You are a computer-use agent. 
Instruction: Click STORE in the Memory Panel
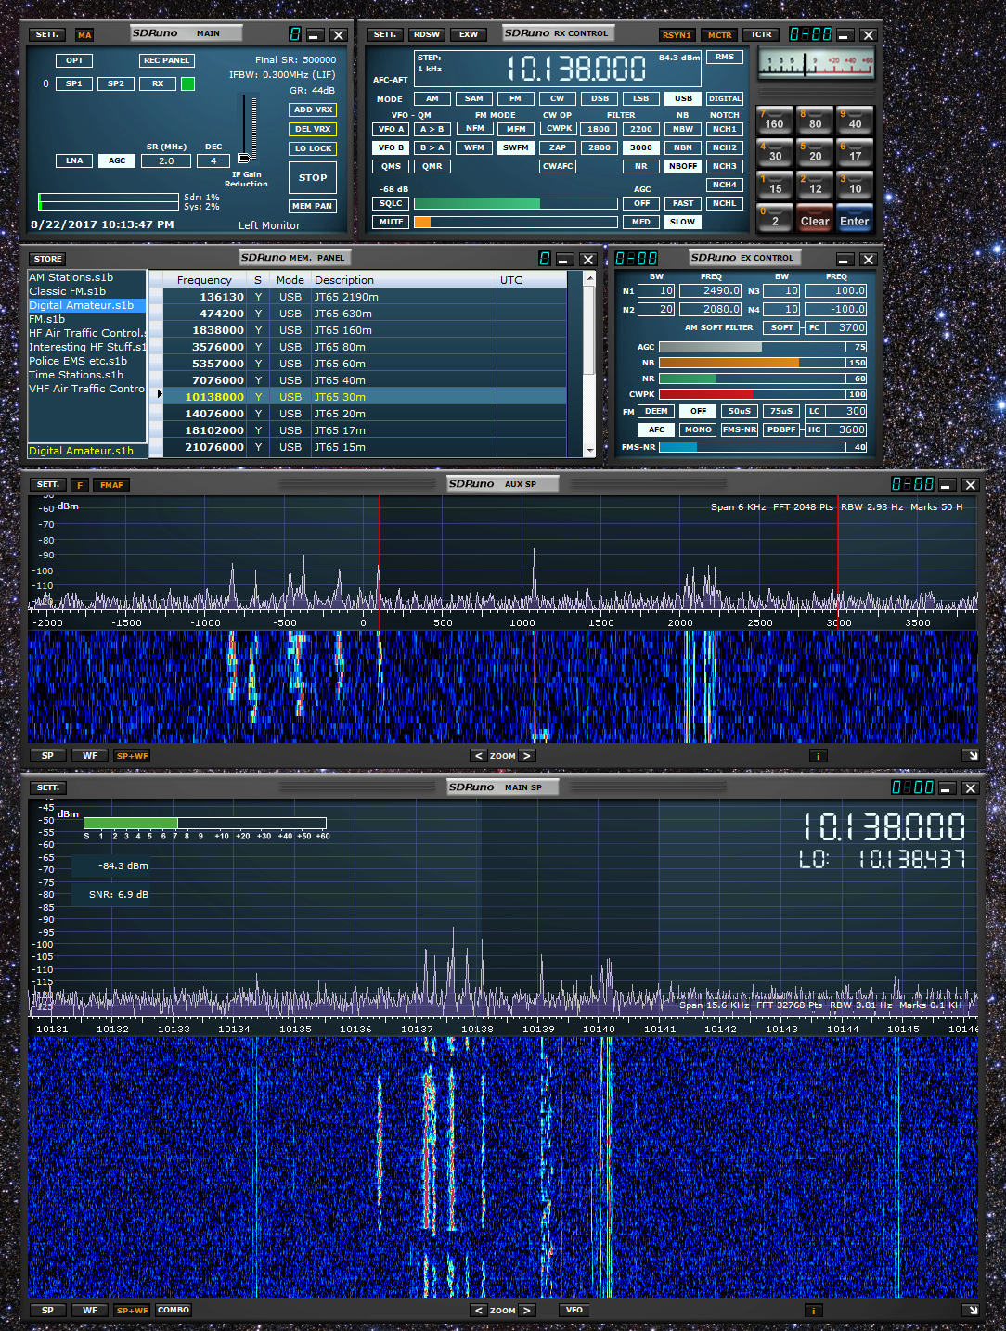(47, 259)
